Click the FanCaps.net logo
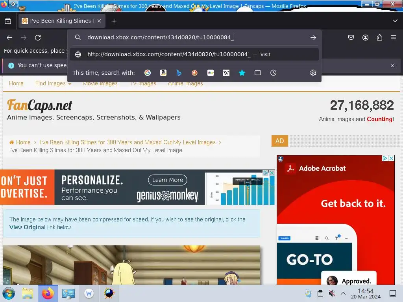 [x=39, y=105]
